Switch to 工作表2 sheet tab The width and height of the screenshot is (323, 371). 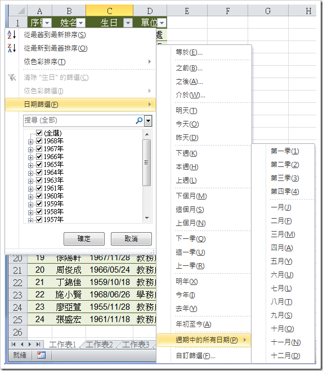pyautogui.click(x=99, y=345)
